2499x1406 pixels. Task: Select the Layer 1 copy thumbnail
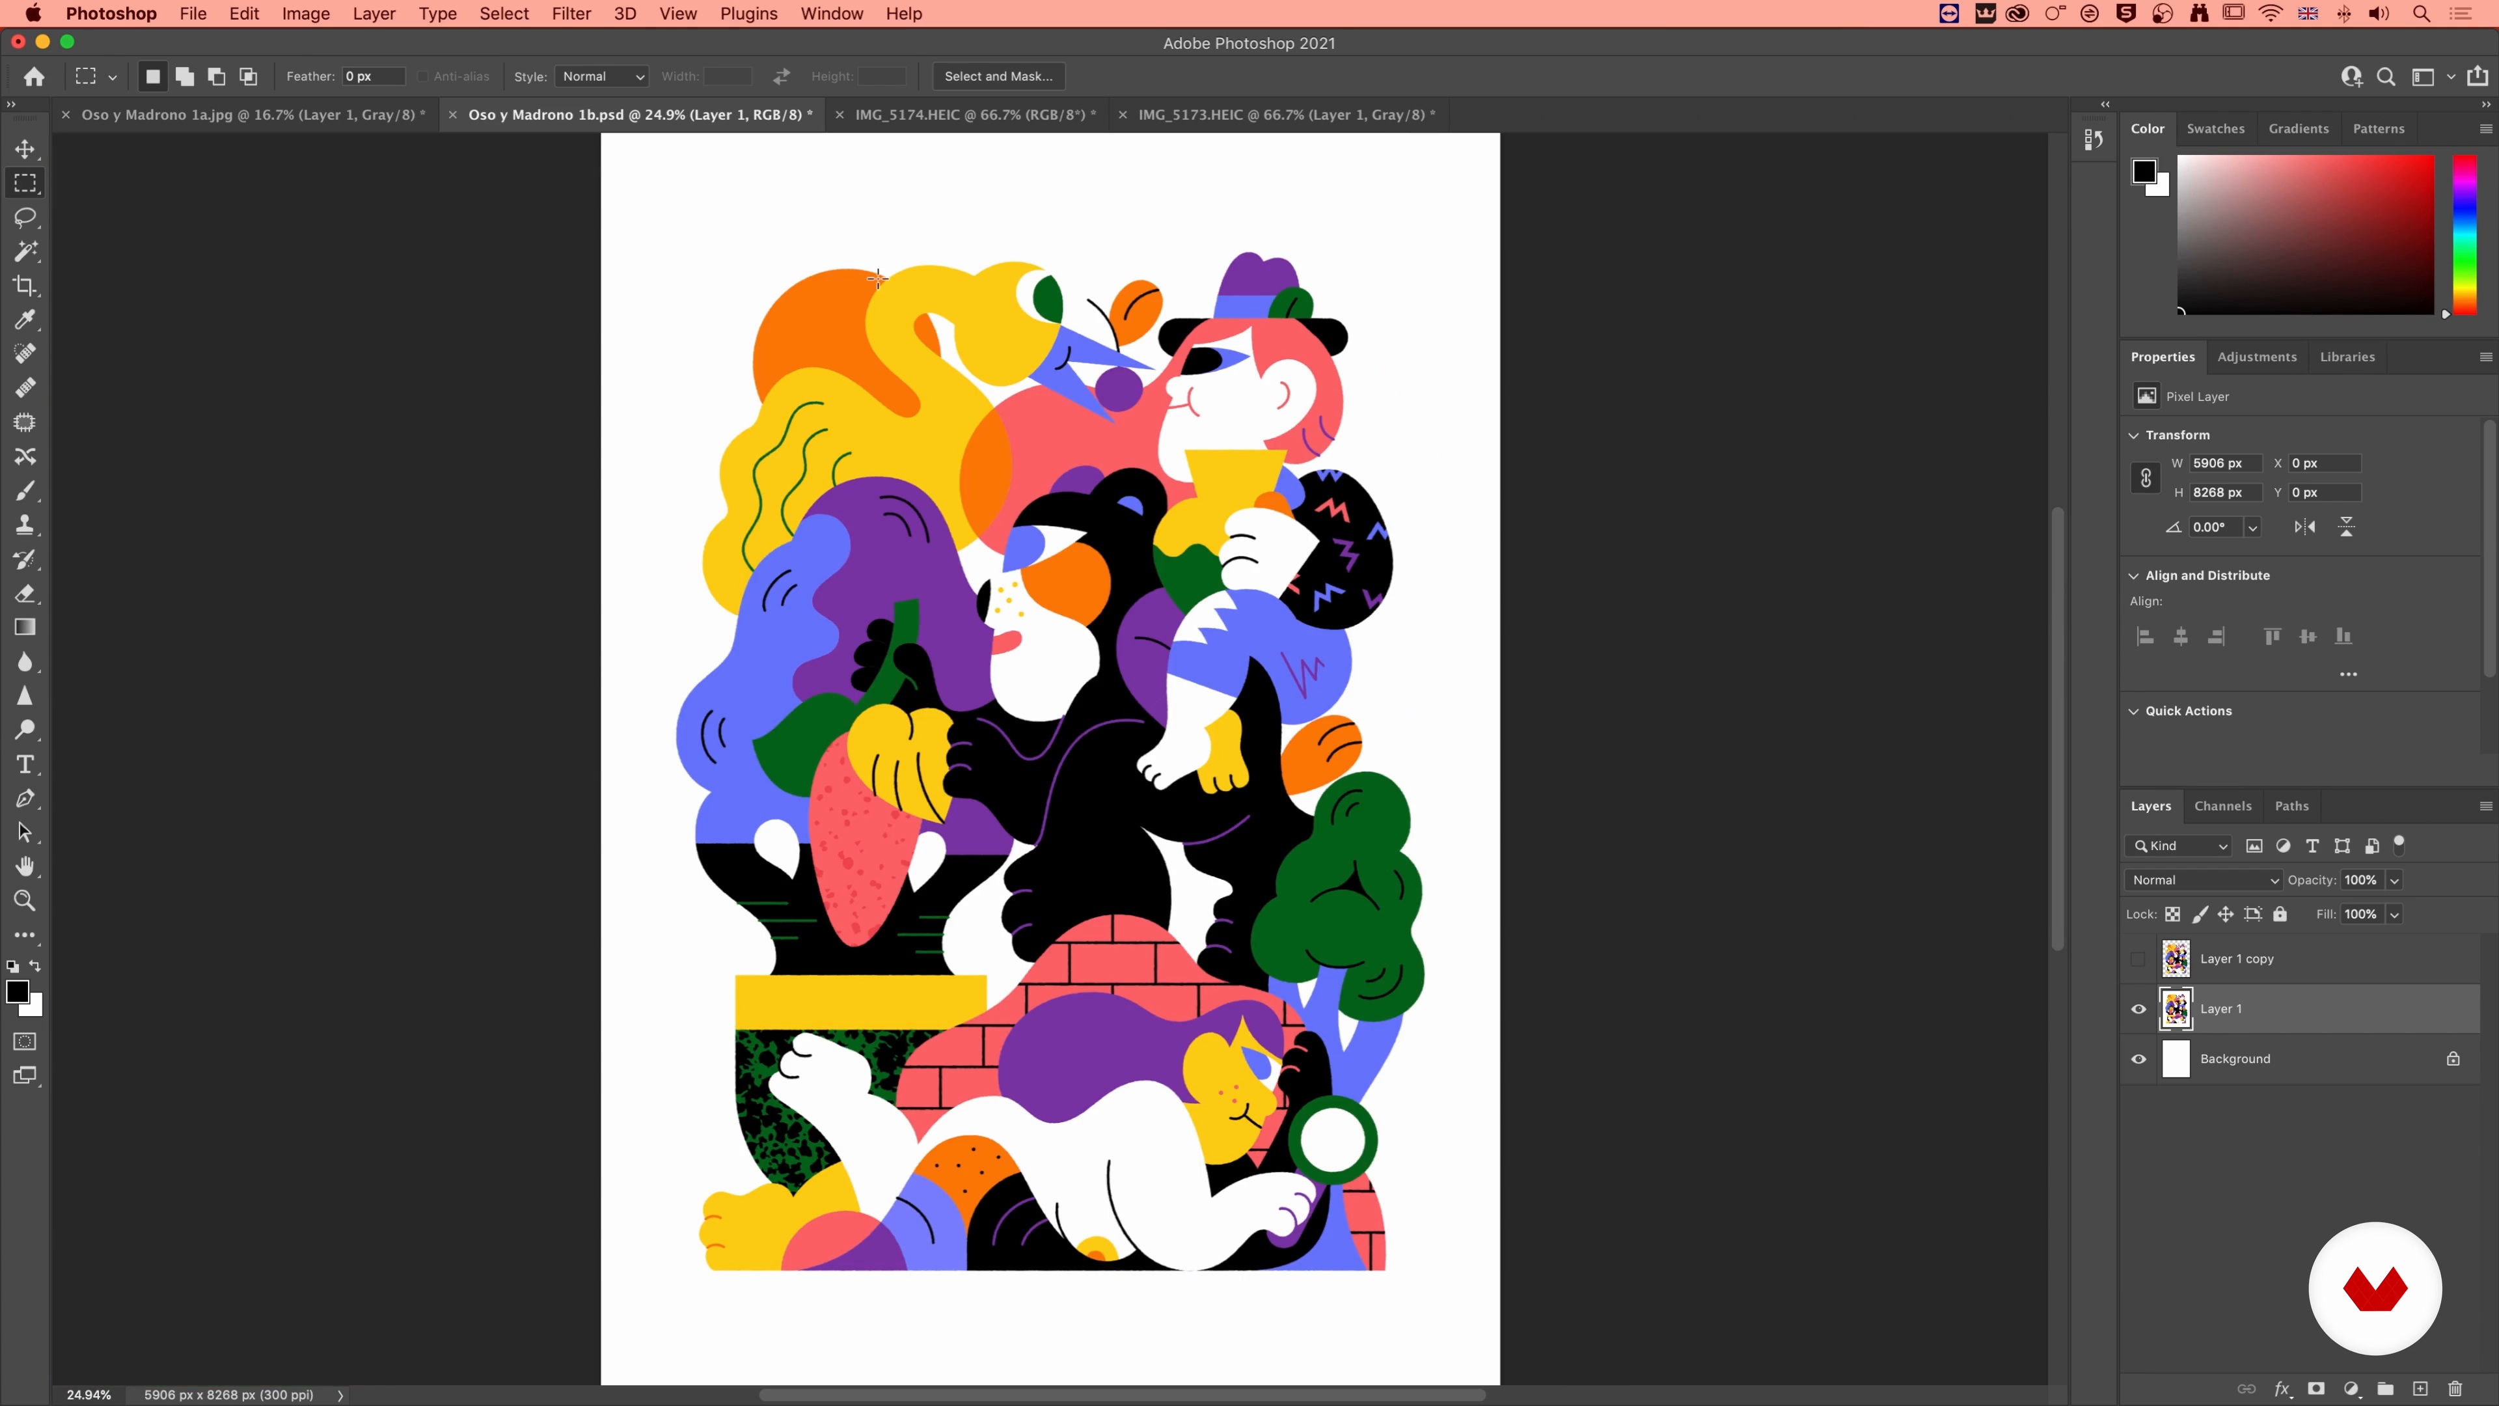[x=2176, y=959]
